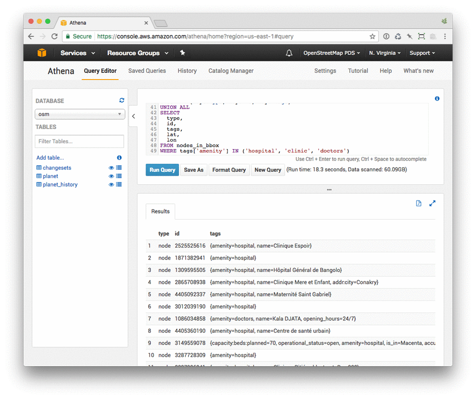Preview changesets table with eye icon
This screenshot has height=400, width=476.
pos(111,168)
